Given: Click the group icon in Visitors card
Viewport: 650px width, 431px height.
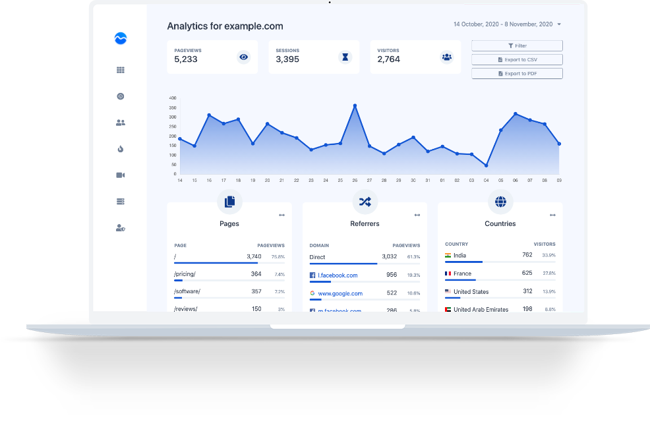Looking at the screenshot, I should [x=447, y=57].
